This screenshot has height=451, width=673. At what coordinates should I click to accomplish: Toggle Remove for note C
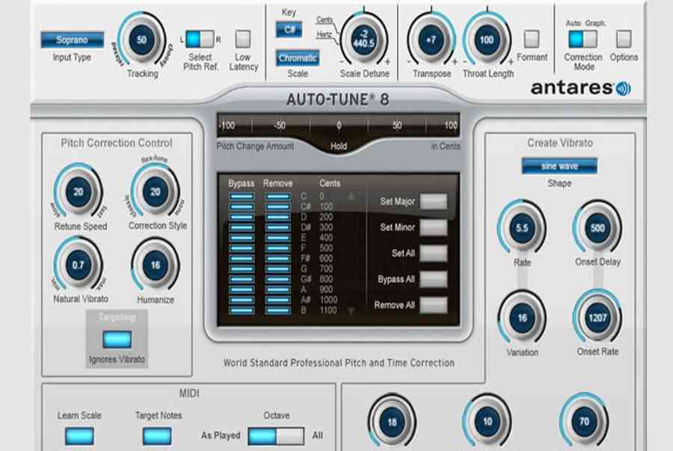(277, 197)
